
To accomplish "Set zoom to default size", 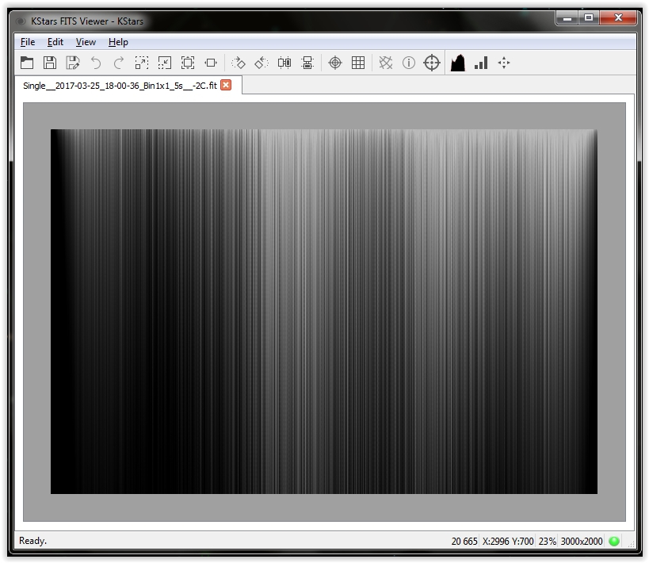I will 188,63.
